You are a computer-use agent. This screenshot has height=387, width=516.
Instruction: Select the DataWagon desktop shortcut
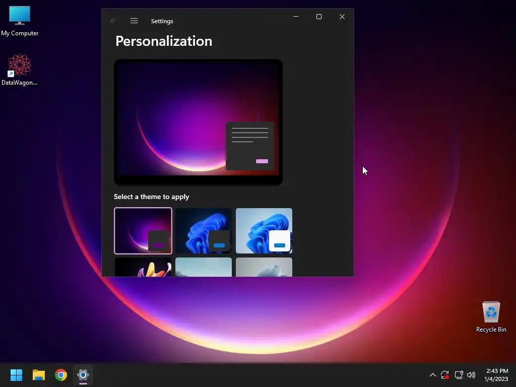click(20, 70)
